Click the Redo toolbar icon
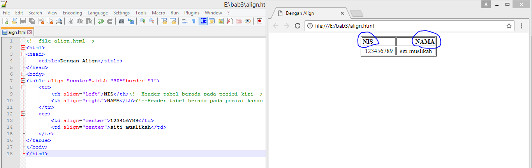 110,21
